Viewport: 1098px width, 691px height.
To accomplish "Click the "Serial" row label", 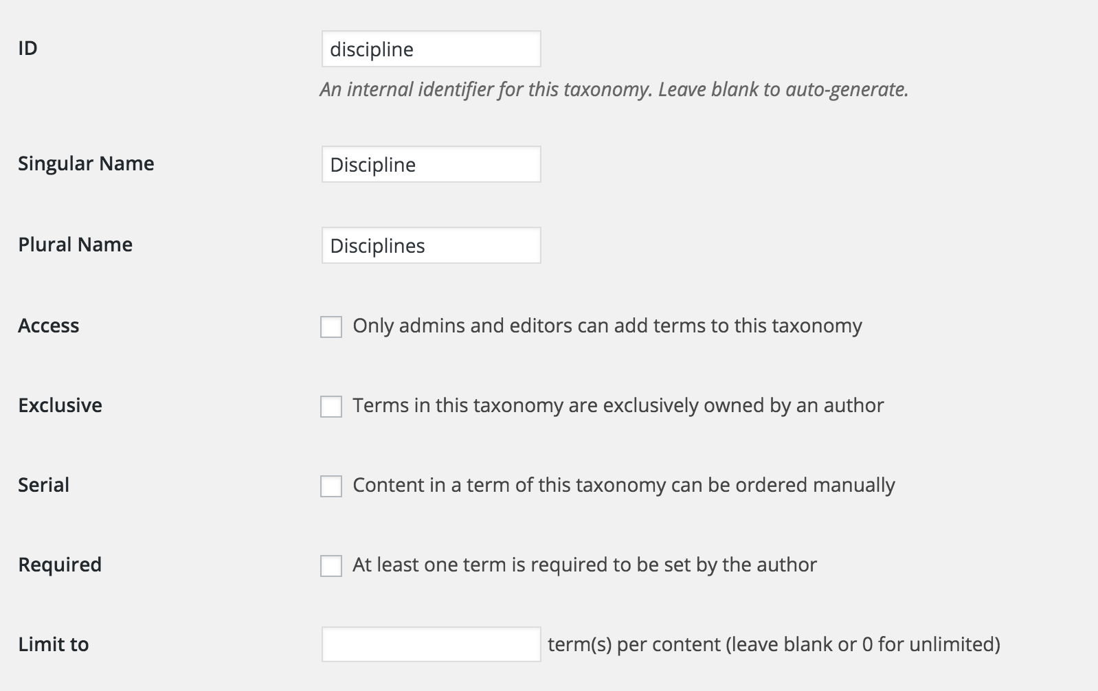I will pos(43,485).
